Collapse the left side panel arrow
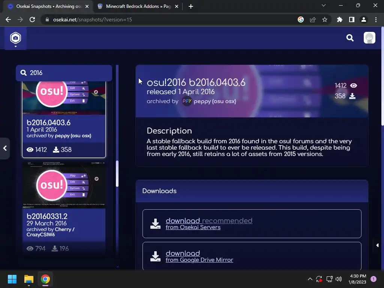This screenshot has width=384, height=288. coord(5,148)
